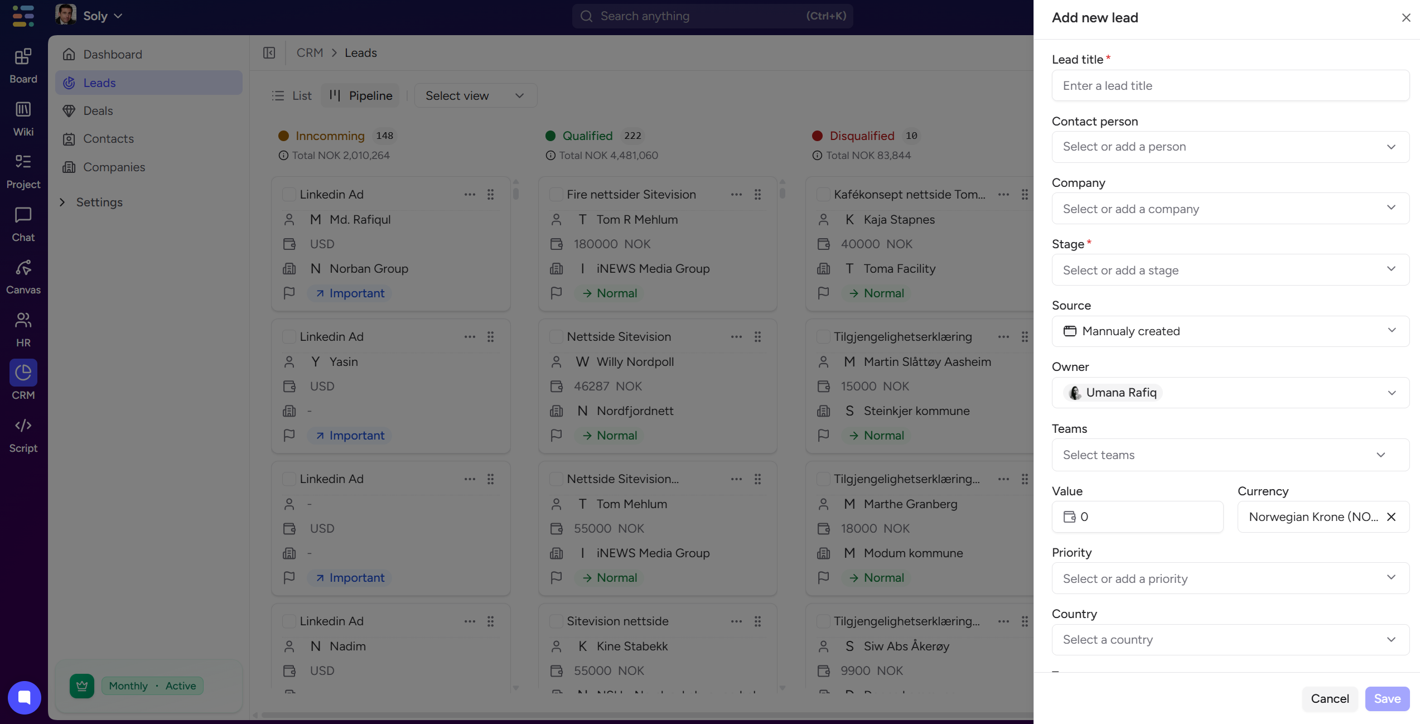1420x724 pixels.
Task: Click three-dot menu on Fire nettsider Sitevision card
Action: click(736, 195)
